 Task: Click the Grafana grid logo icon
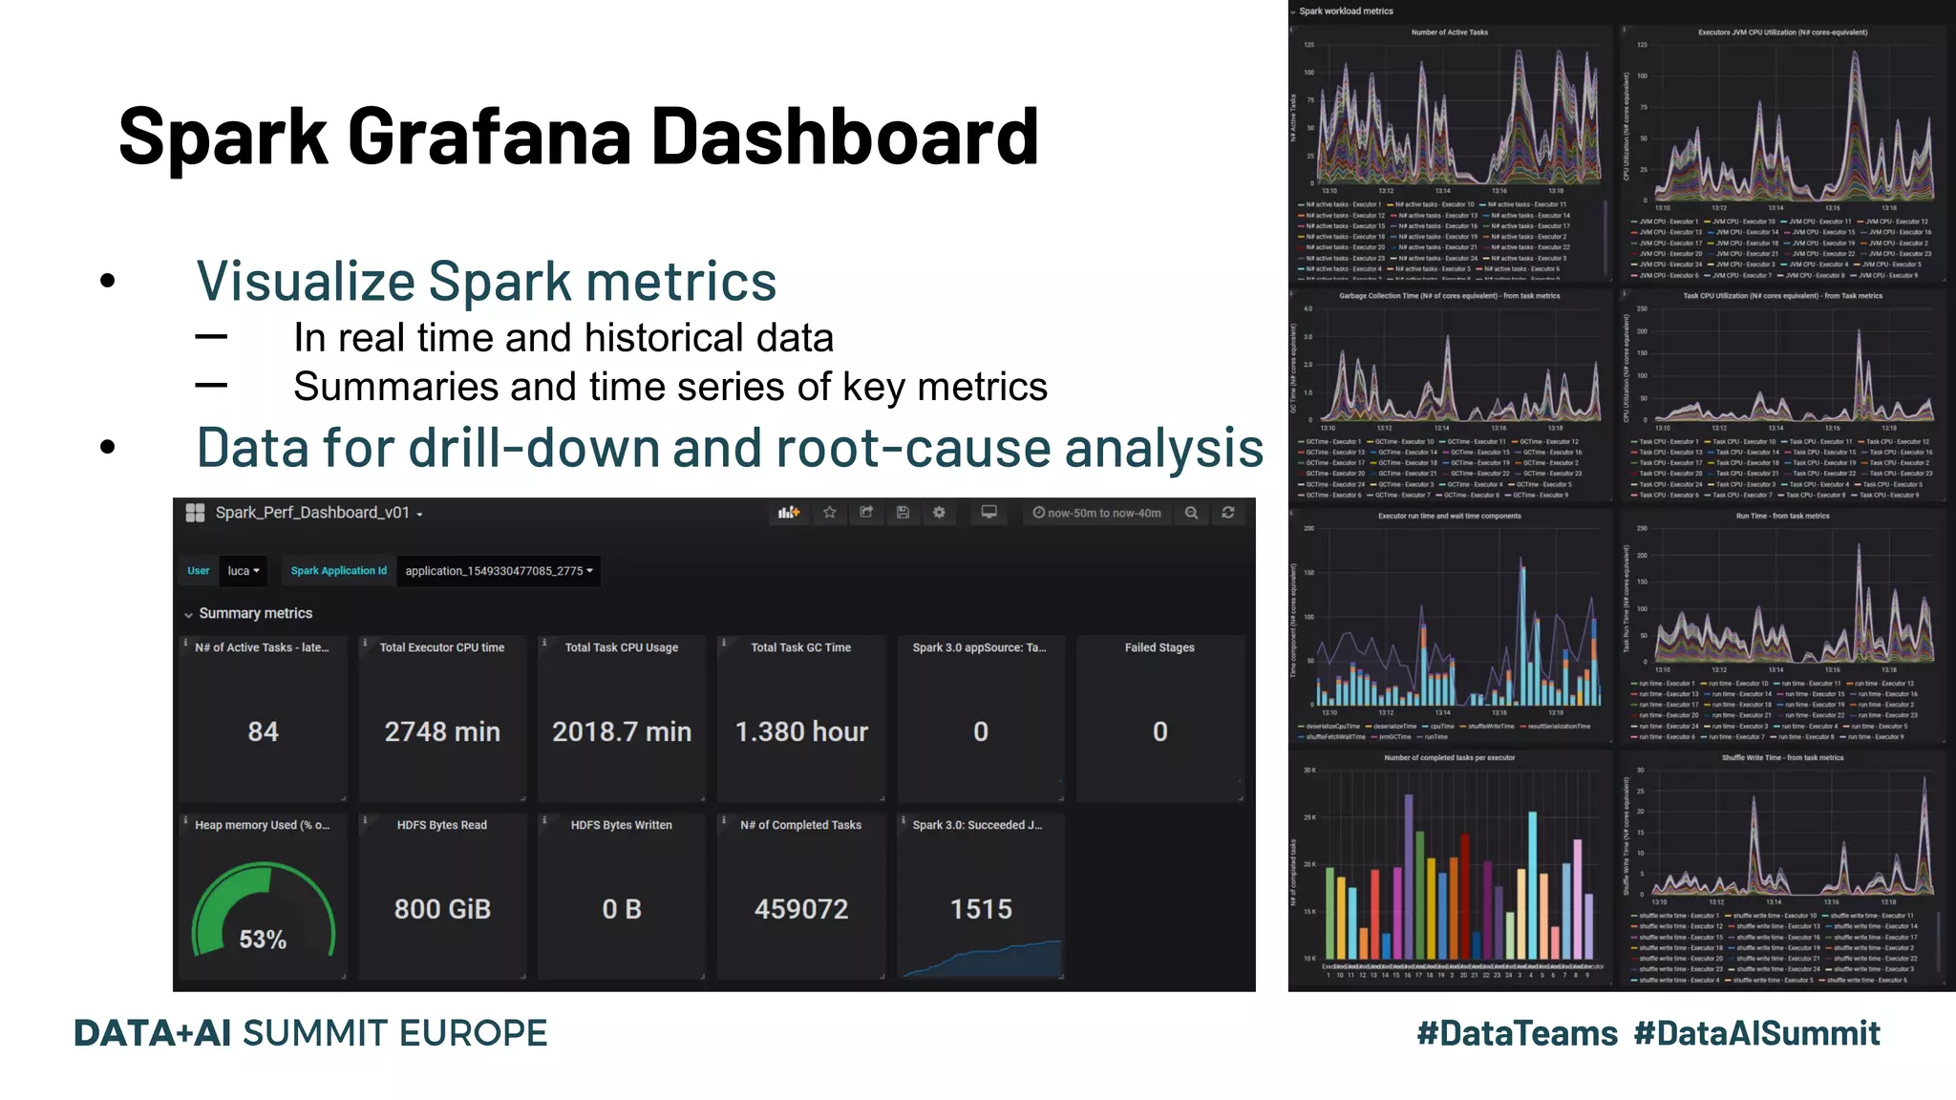(195, 513)
